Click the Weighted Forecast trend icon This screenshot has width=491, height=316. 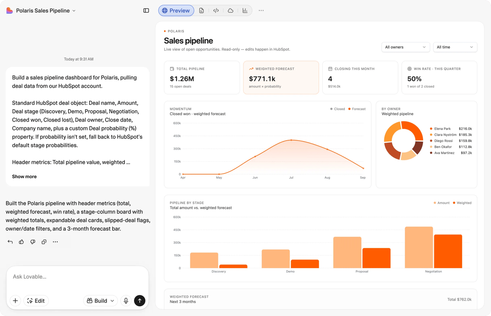click(251, 69)
